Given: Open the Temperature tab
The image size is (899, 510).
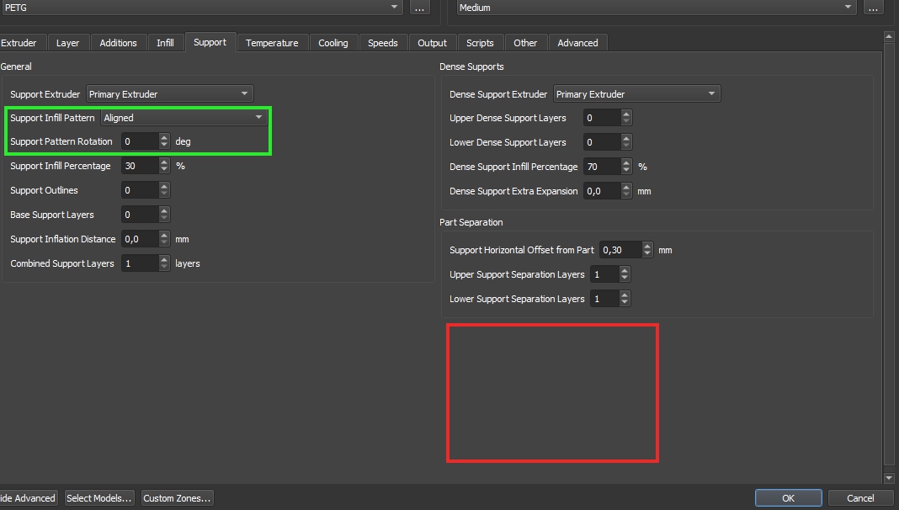Looking at the screenshot, I should (272, 43).
